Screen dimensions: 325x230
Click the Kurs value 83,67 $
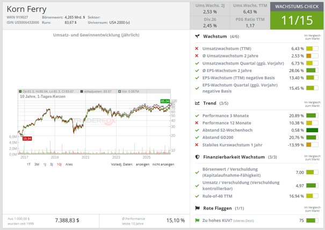coord(70,23)
